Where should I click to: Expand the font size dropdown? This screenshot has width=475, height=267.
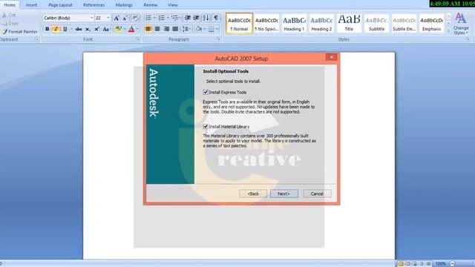click(x=108, y=18)
